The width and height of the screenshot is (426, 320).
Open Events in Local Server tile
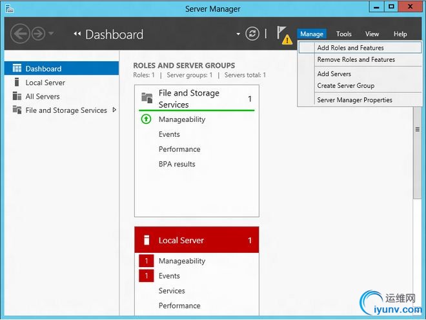(169, 276)
